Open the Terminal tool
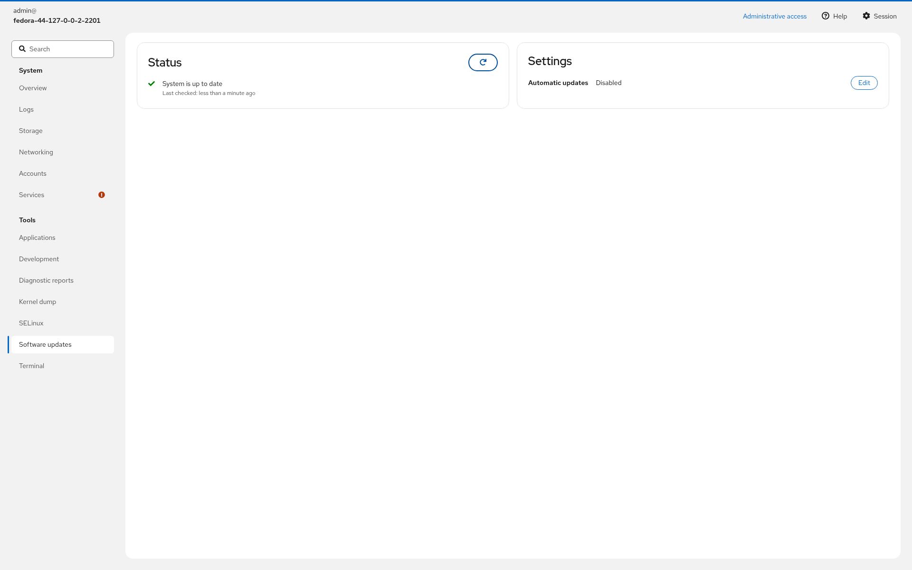 pos(61,366)
